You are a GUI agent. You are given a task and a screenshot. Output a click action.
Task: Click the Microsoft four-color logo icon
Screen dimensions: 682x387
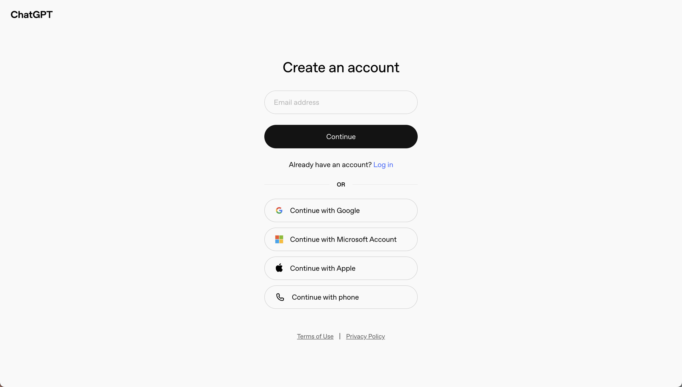[279, 240]
